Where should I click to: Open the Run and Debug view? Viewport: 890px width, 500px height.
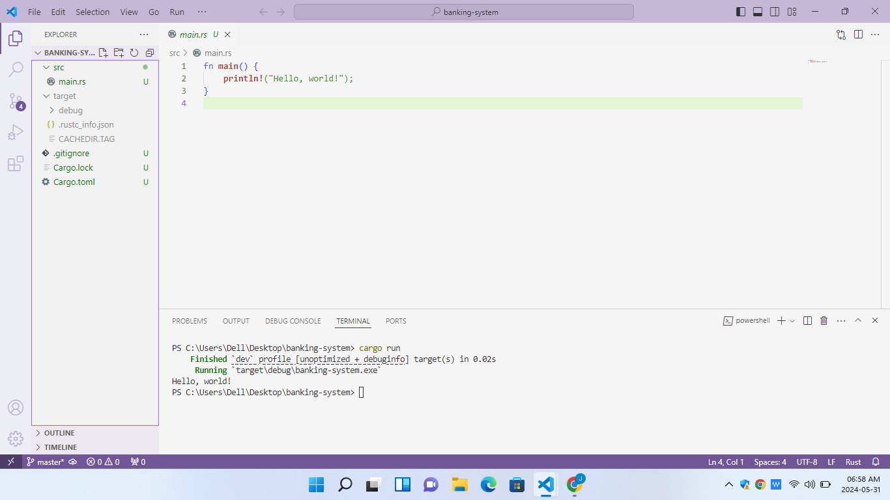(16, 132)
